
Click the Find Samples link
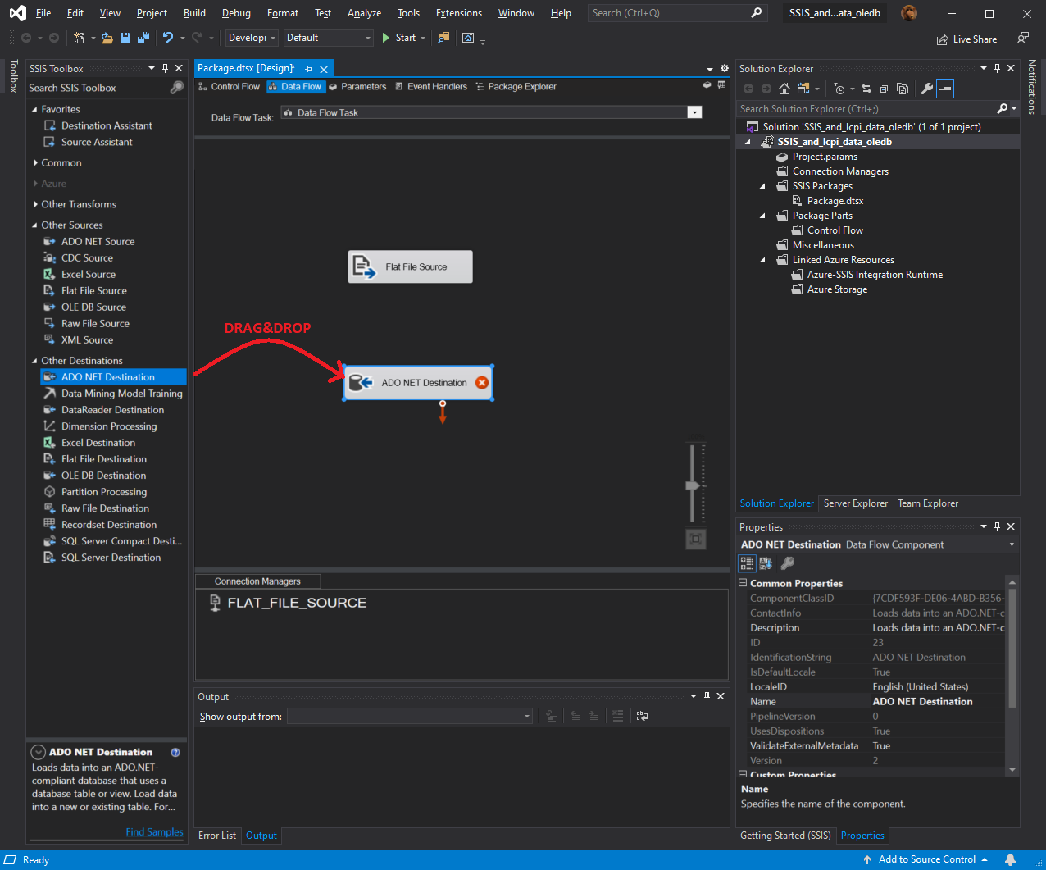pyautogui.click(x=154, y=831)
